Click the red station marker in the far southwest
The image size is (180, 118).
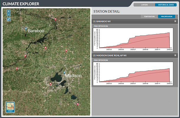tap(17, 69)
